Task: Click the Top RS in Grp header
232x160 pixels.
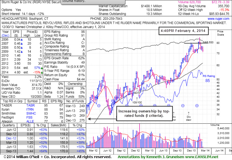Action: coord(13,101)
